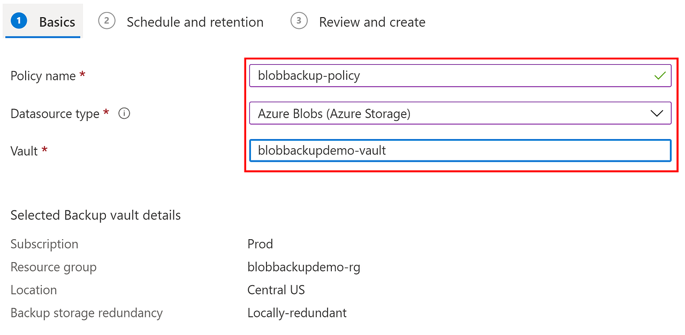Click the chevron on Azure Blobs selector
Screen dimensions: 685x335
tap(658, 113)
